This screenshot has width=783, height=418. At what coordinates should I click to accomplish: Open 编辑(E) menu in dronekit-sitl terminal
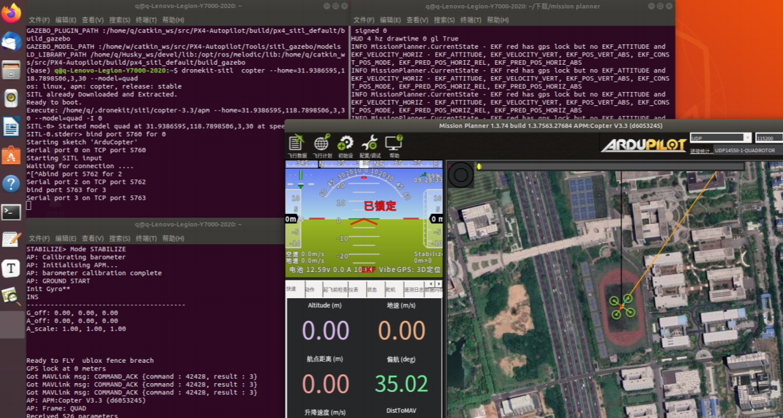(x=66, y=20)
